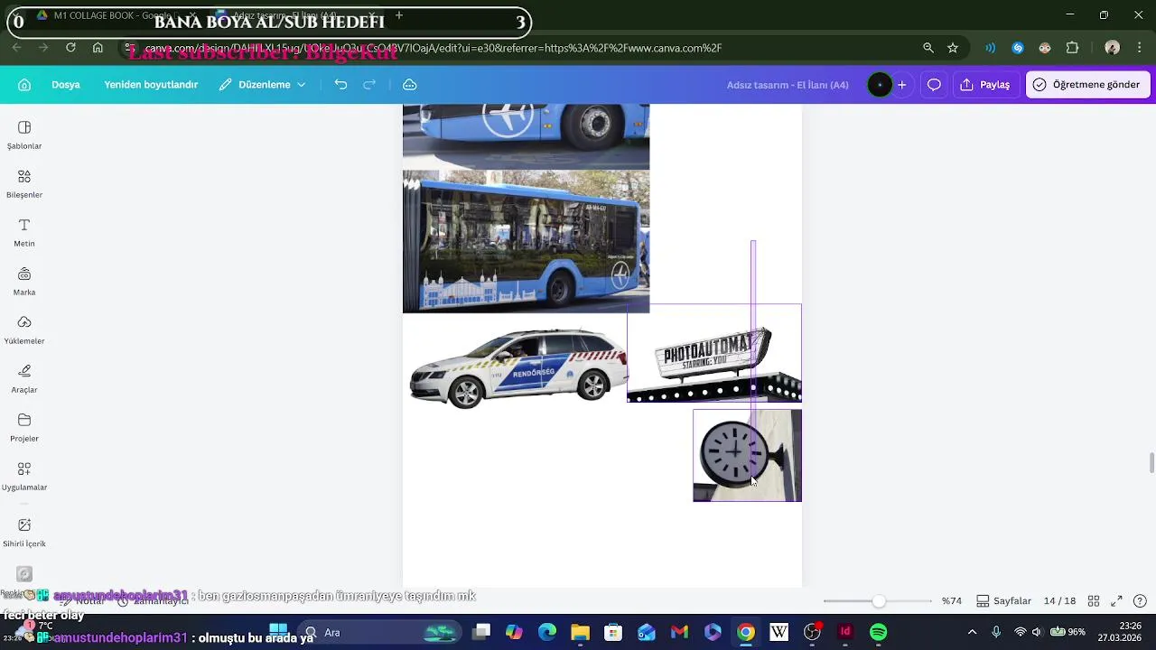Redo the last undone action

click(x=369, y=85)
